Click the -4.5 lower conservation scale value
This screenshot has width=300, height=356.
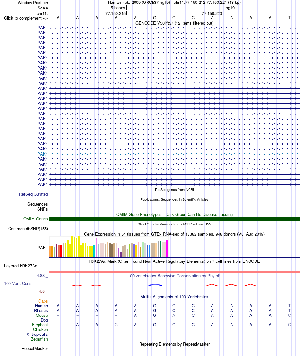(41, 292)
